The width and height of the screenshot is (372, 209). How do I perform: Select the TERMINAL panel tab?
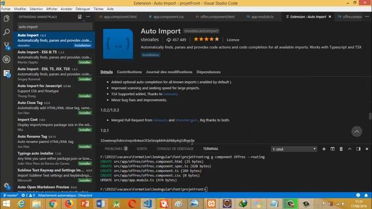tap(210, 149)
